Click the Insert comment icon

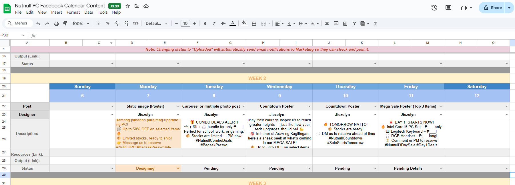point(336,24)
